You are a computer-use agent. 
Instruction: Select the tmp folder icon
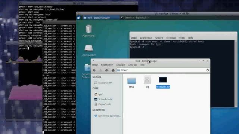131,81
